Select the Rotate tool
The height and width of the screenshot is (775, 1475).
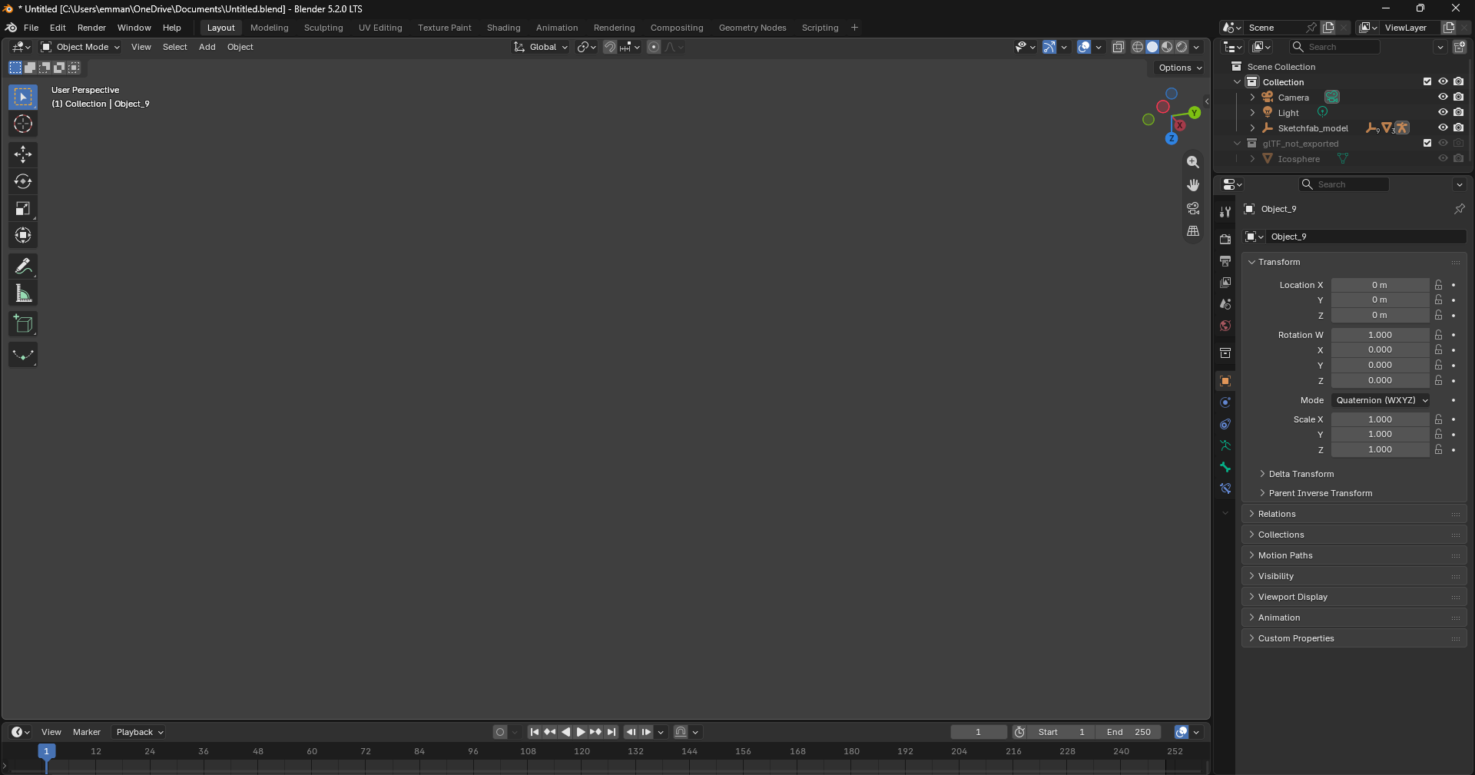point(23,181)
